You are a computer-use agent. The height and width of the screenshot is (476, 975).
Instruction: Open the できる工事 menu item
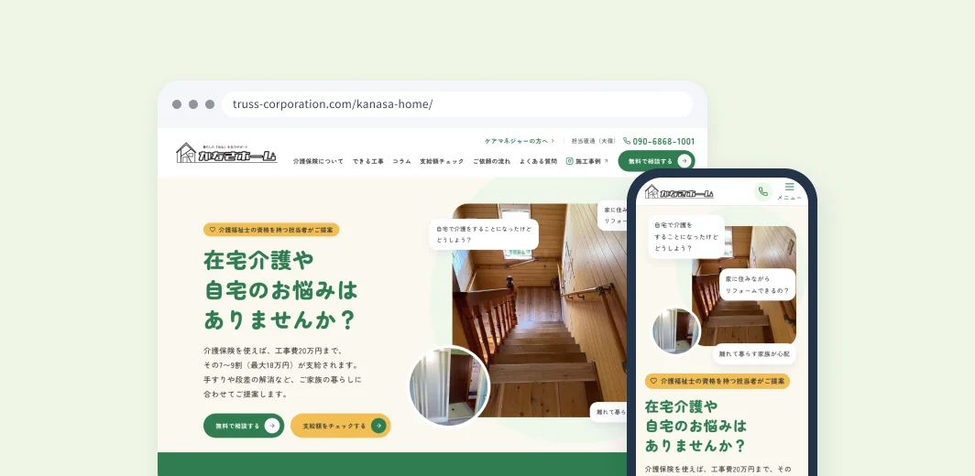[x=368, y=162]
